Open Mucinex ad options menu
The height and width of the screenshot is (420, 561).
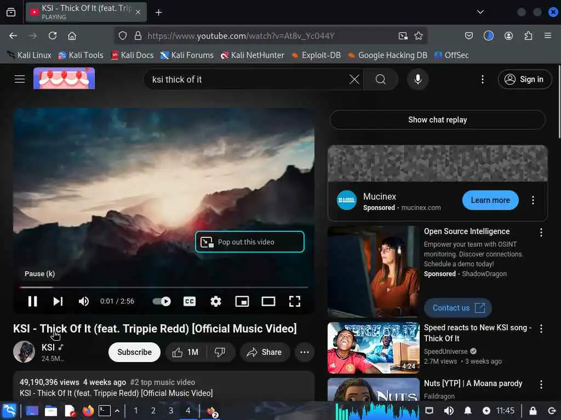point(533,200)
